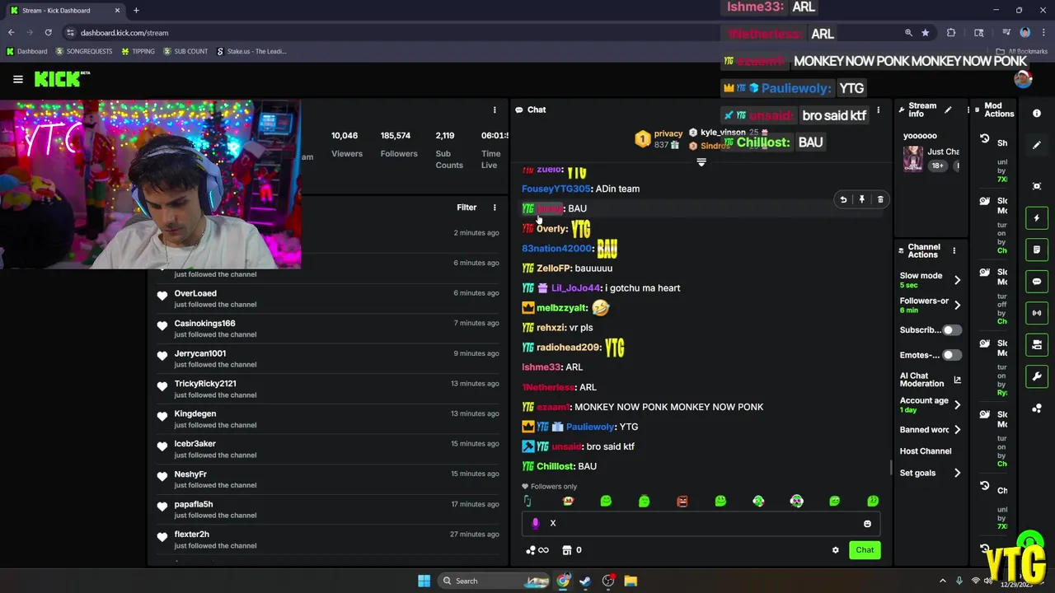Open File Explorer from the taskbar

tap(631, 581)
